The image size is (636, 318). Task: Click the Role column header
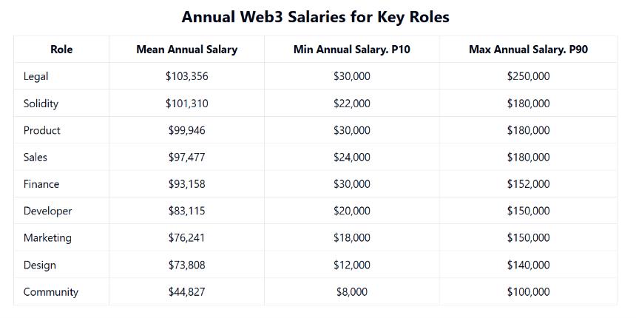coord(61,50)
